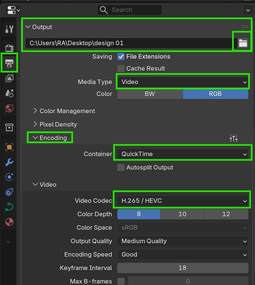Expand the tab column overflow chevron

click(x=8, y=242)
